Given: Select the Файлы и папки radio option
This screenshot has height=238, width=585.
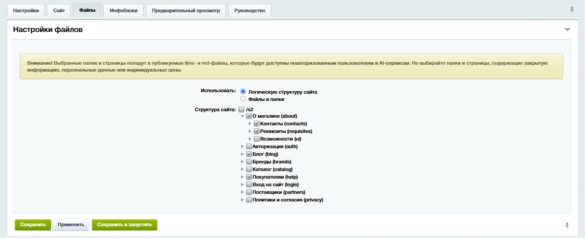Looking at the screenshot, I should pos(243,99).
